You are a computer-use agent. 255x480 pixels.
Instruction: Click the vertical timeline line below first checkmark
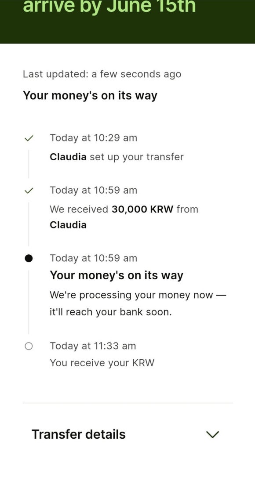tap(29, 164)
